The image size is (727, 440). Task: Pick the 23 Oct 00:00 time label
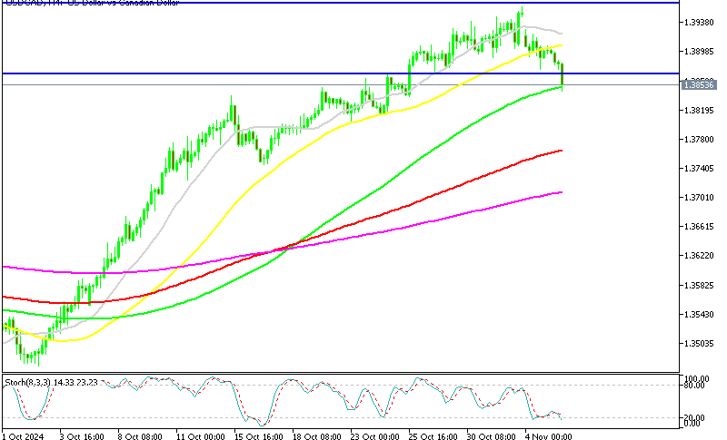click(375, 436)
